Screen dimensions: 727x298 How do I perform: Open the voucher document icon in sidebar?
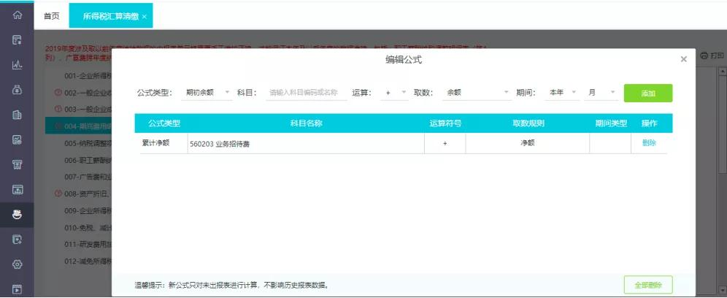coord(18,40)
